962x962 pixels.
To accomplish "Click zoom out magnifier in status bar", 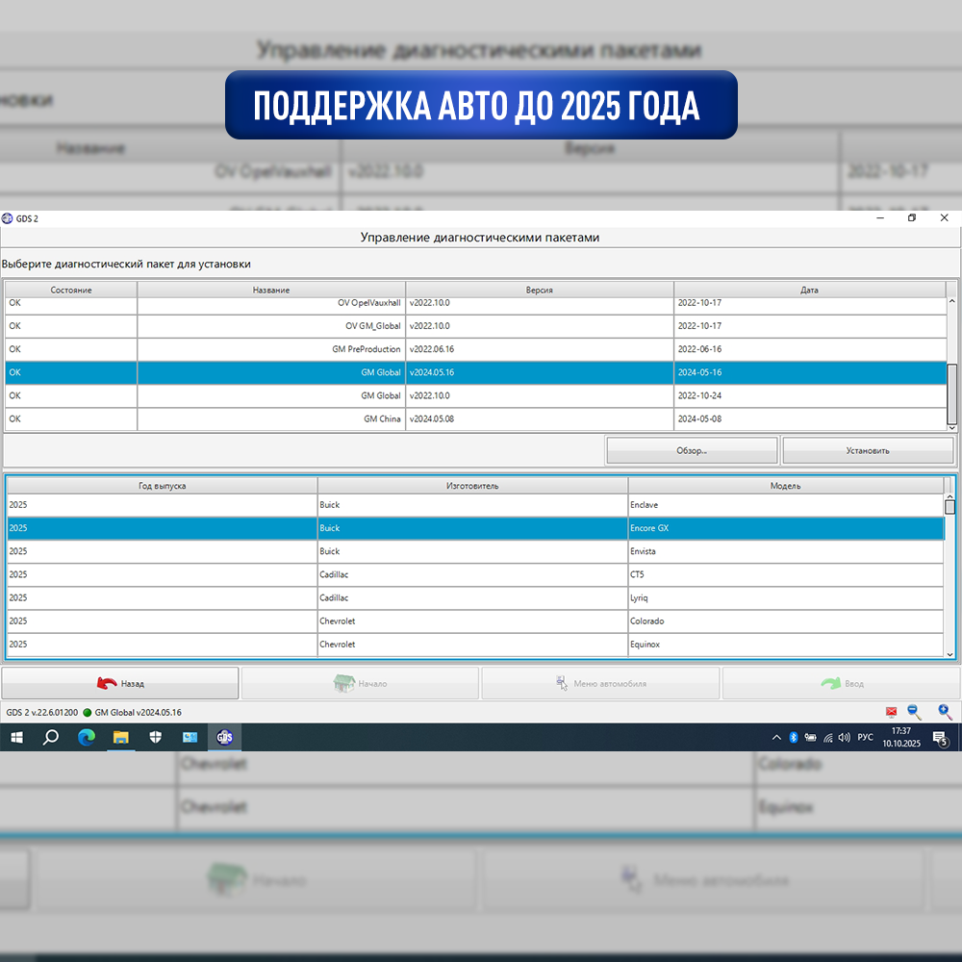I will point(915,712).
